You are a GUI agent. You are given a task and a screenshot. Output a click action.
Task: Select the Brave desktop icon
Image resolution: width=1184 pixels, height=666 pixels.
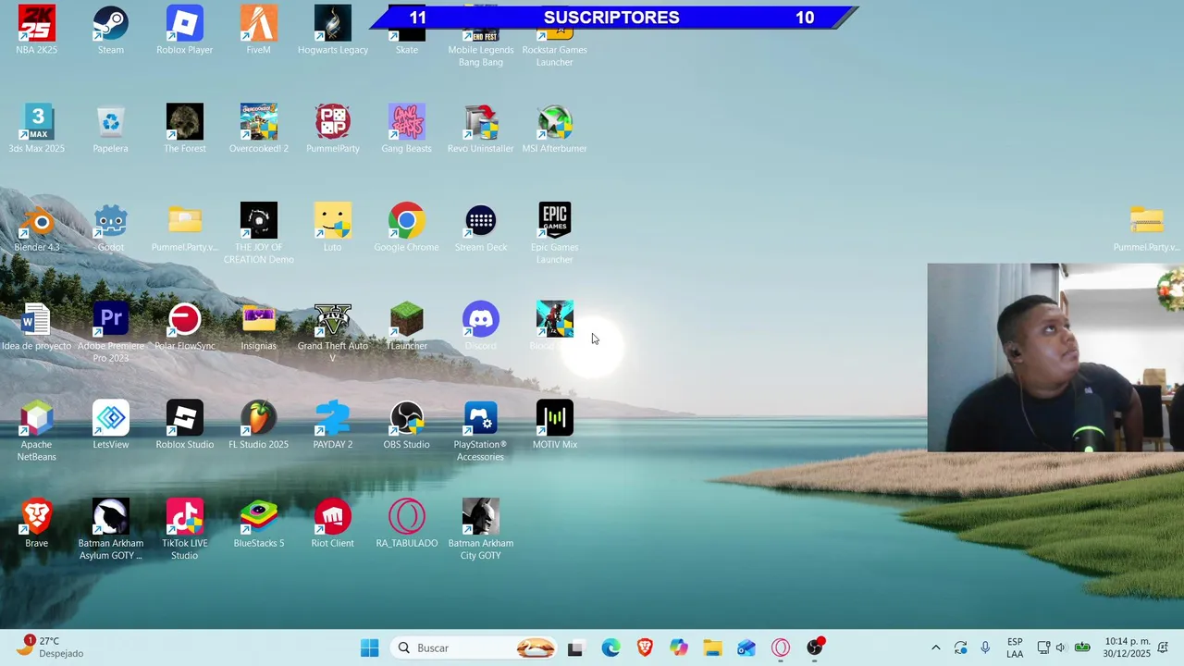(x=37, y=518)
